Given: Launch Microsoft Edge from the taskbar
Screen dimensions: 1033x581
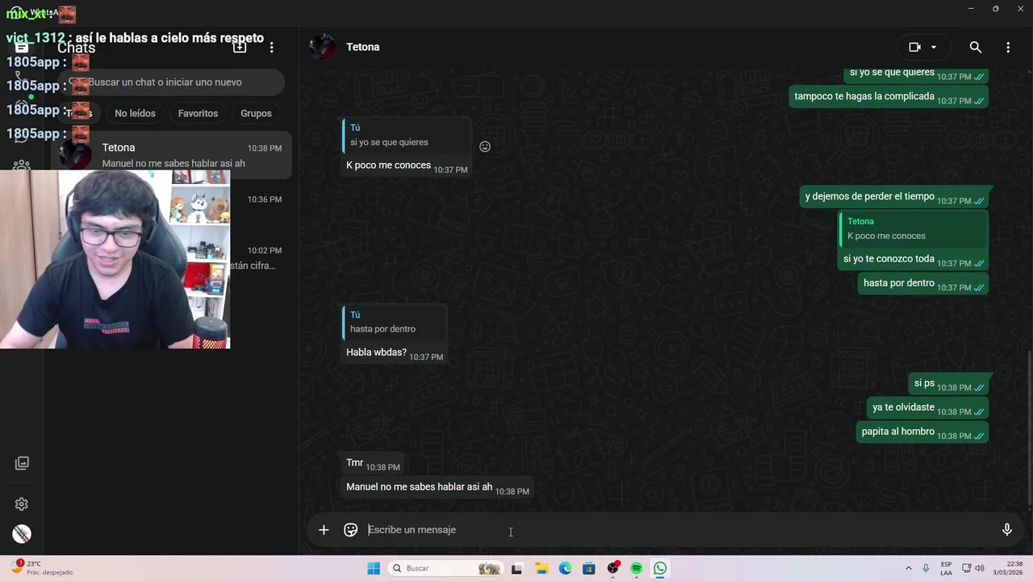Looking at the screenshot, I should 565,569.
